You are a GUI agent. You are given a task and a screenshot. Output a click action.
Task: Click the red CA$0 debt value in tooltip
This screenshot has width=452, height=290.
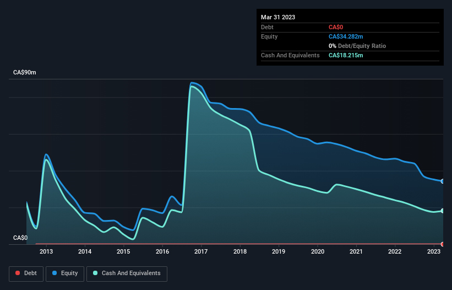click(x=336, y=27)
